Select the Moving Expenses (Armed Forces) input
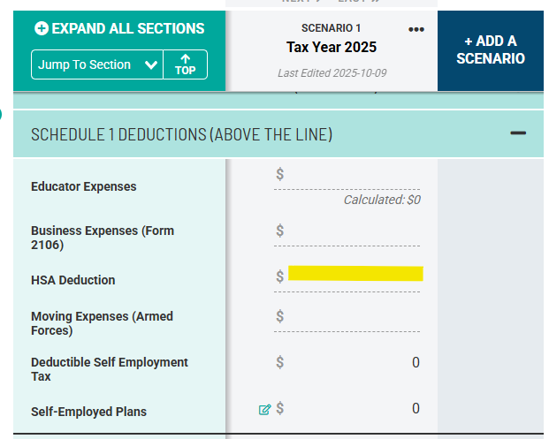Image resolution: width=549 pixels, height=439 pixels. [x=352, y=317]
